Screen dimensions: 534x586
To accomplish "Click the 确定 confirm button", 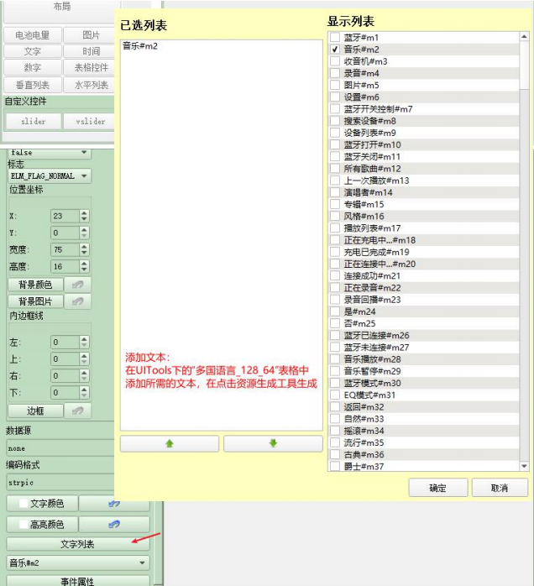I will 438,488.
